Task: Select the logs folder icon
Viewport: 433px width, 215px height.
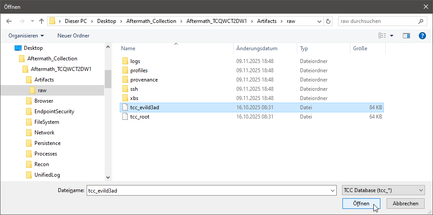Action: coord(125,61)
